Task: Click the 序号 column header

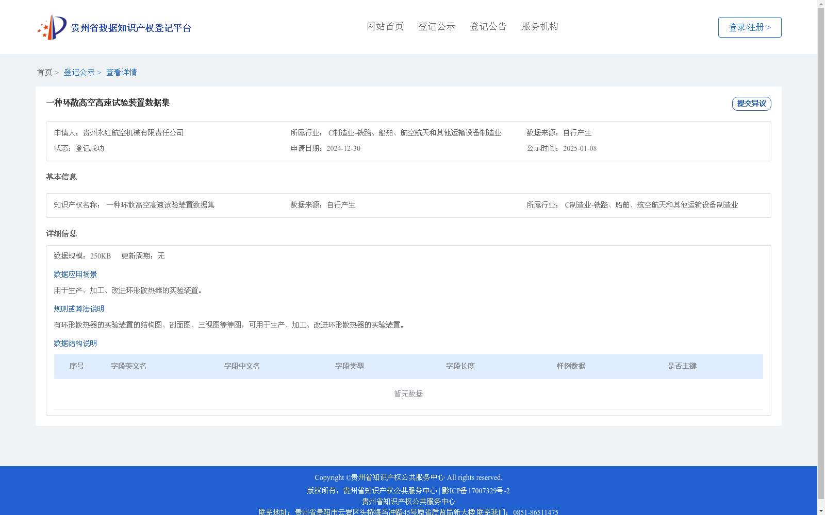Action: click(x=77, y=366)
